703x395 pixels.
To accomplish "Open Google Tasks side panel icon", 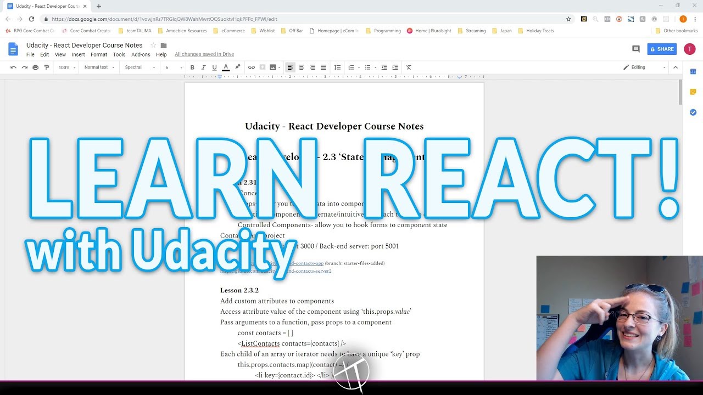I will (x=693, y=112).
